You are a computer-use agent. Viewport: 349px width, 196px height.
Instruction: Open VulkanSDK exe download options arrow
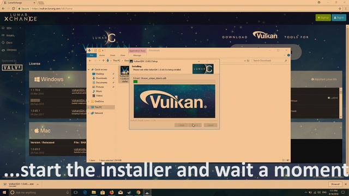(x=38, y=184)
